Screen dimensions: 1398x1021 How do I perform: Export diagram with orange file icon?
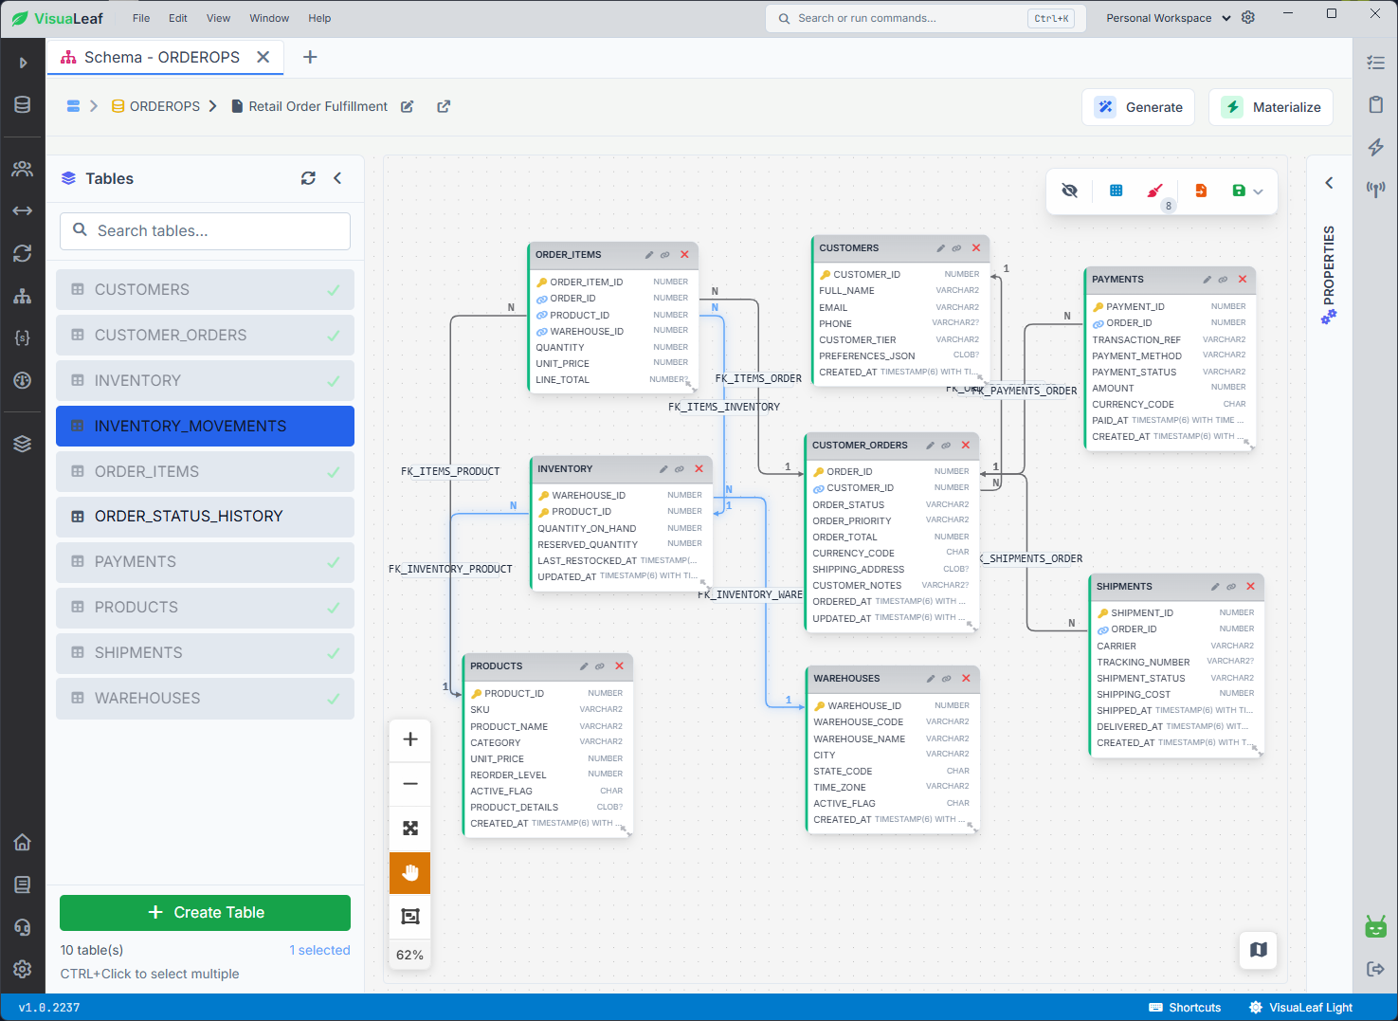click(1201, 191)
